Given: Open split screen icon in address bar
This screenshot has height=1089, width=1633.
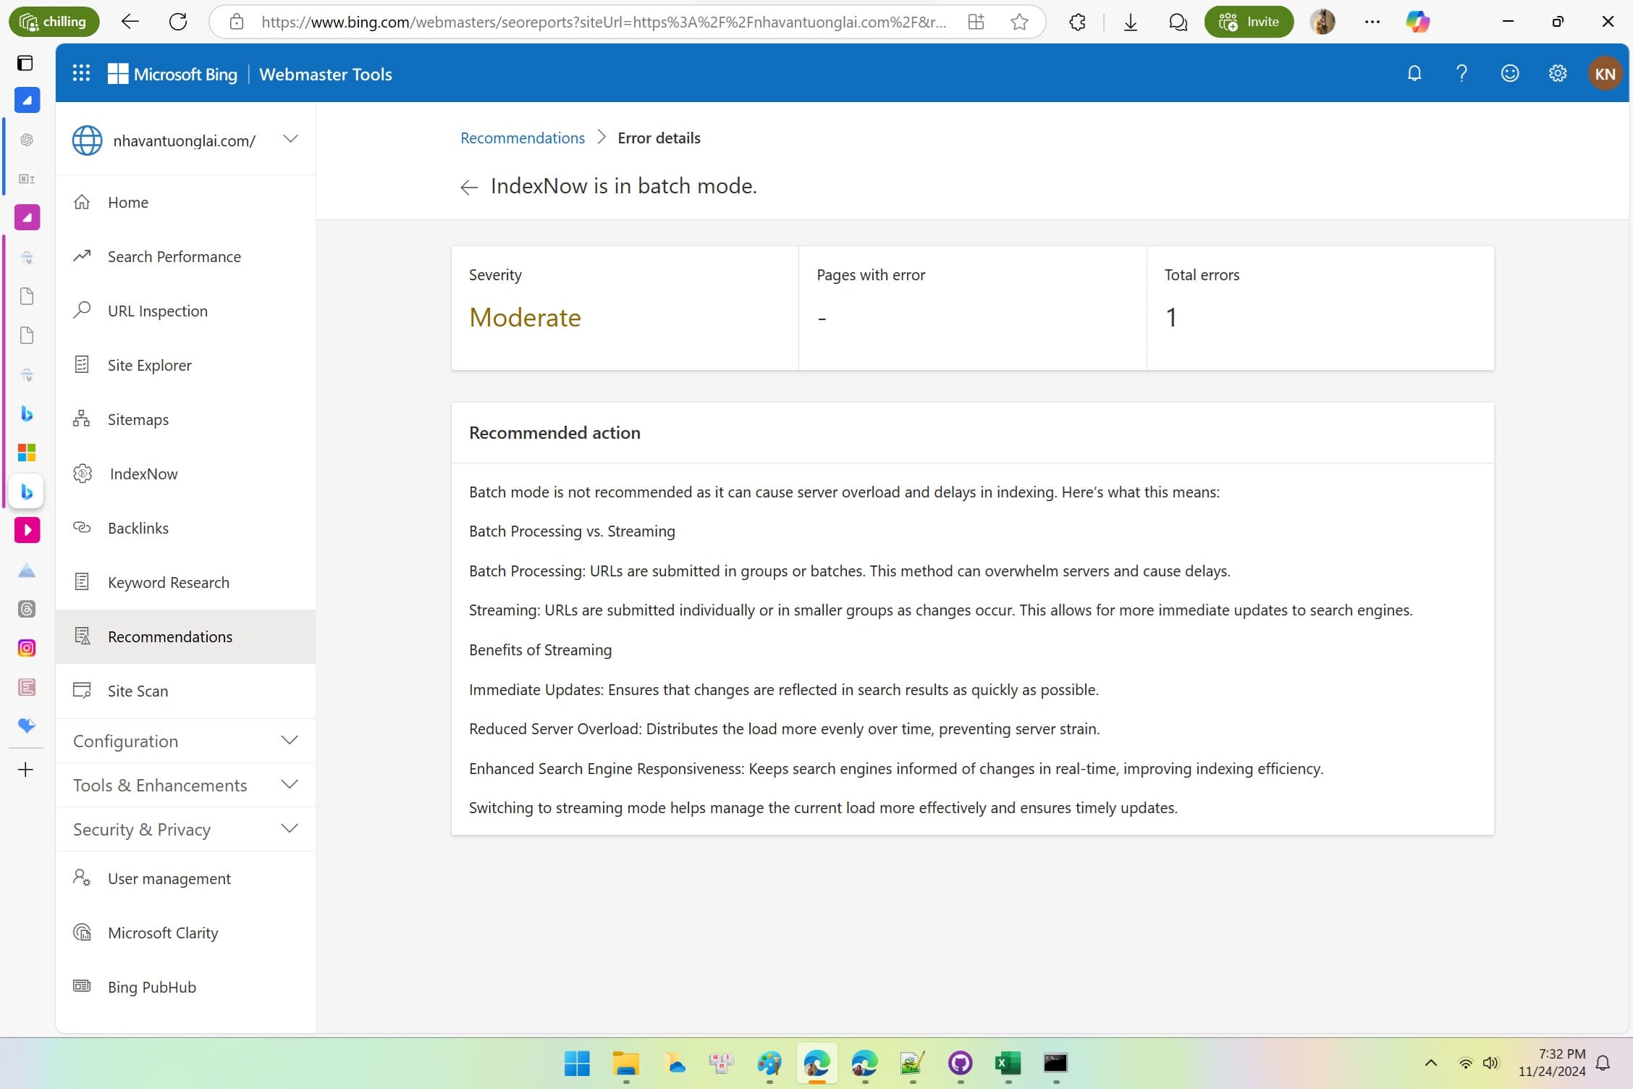Looking at the screenshot, I should click(976, 22).
